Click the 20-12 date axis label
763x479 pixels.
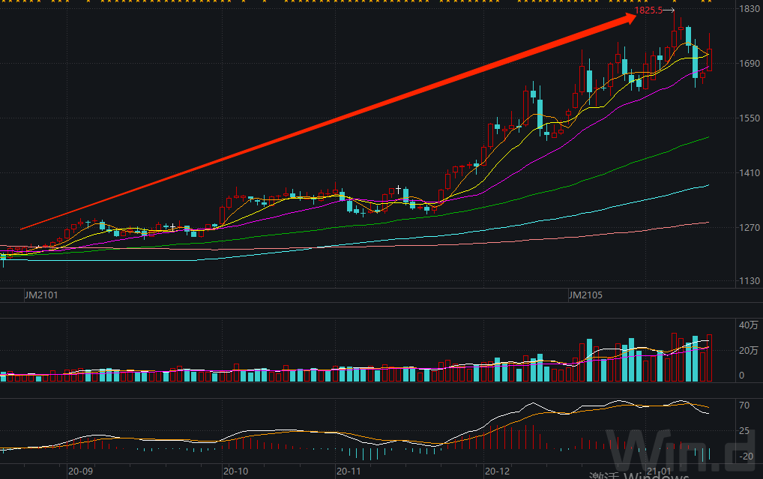click(x=496, y=472)
